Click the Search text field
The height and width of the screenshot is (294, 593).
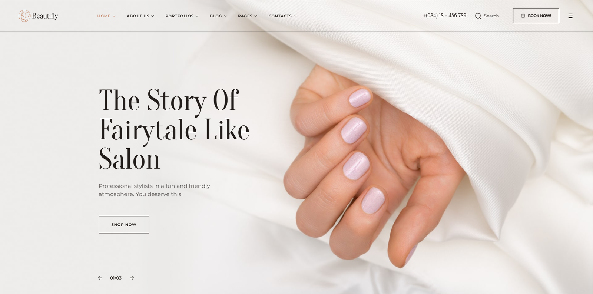[491, 16]
